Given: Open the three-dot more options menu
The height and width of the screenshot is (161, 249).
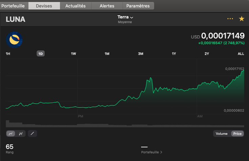Looking at the screenshot, I should 230,19.
